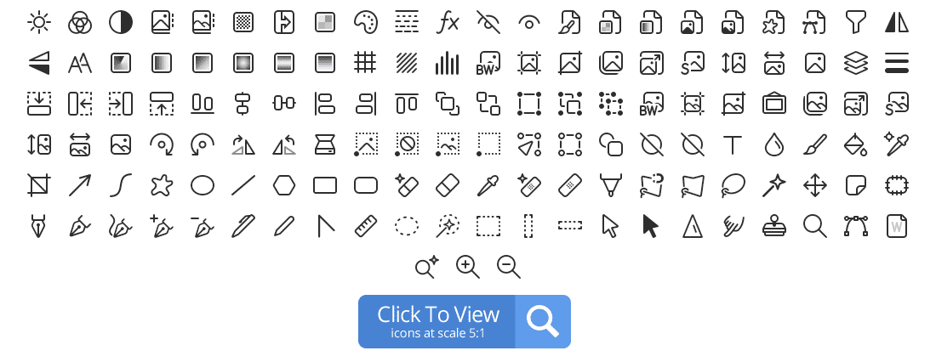This screenshot has height=362, width=936.
Task: Click the four-way move arrows icon
Action: point(815,185)
